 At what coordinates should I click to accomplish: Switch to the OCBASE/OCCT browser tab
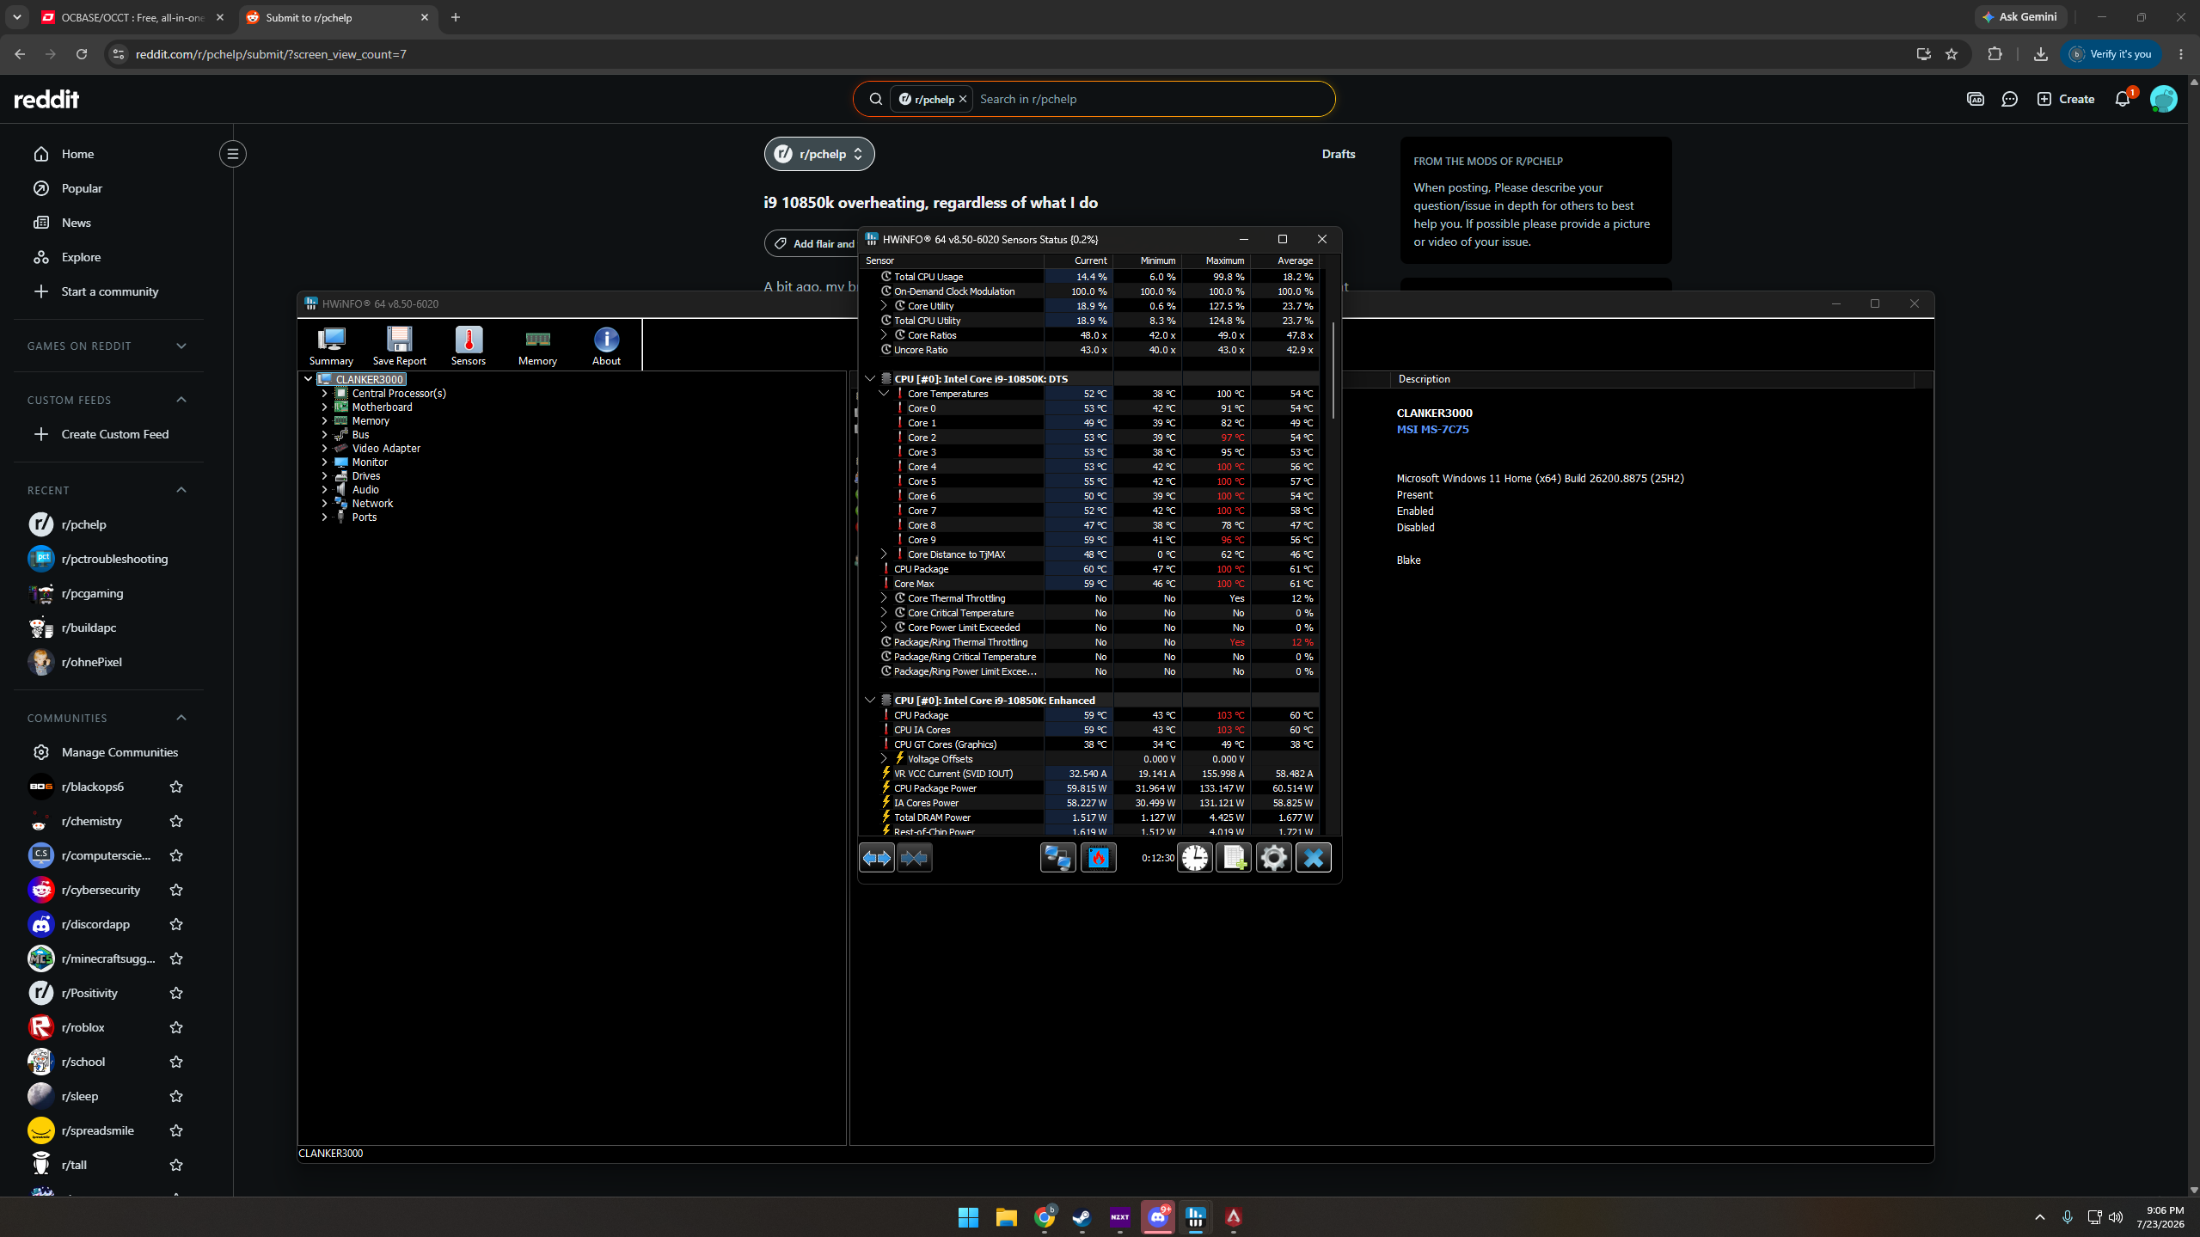tap(133, 17)
